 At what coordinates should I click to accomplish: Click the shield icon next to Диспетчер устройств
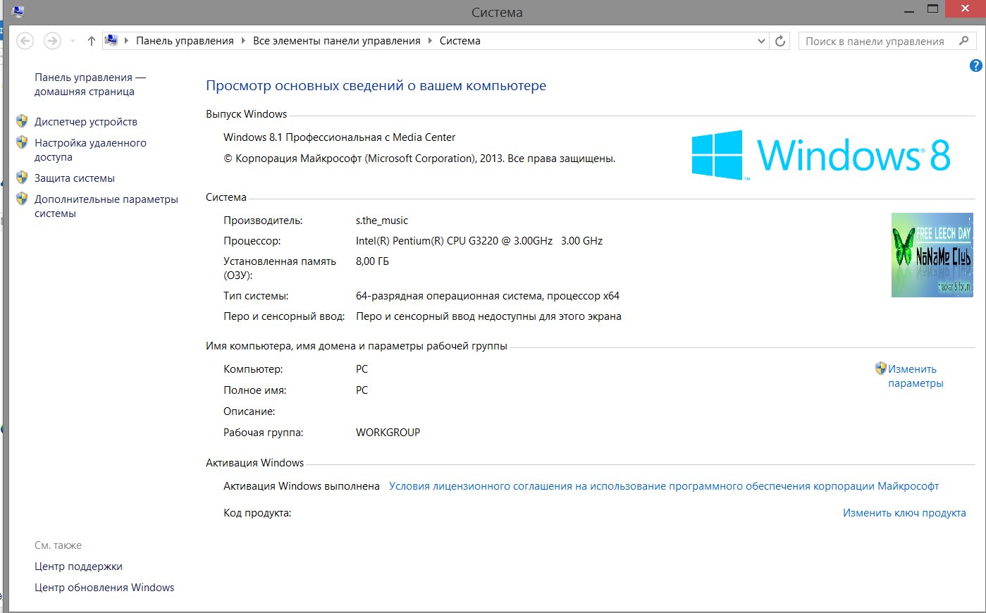click(22, 121)
